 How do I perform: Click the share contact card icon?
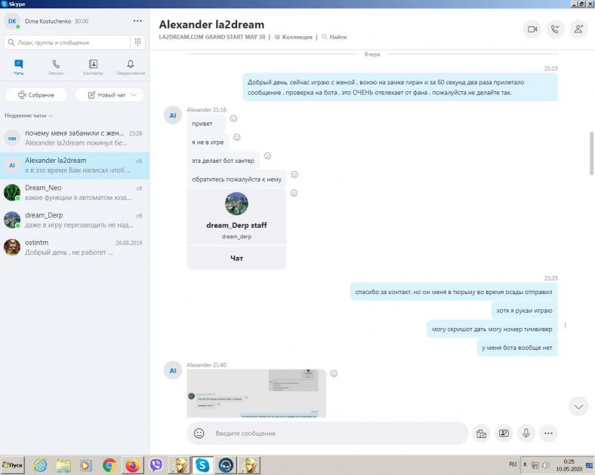point(504,434)
